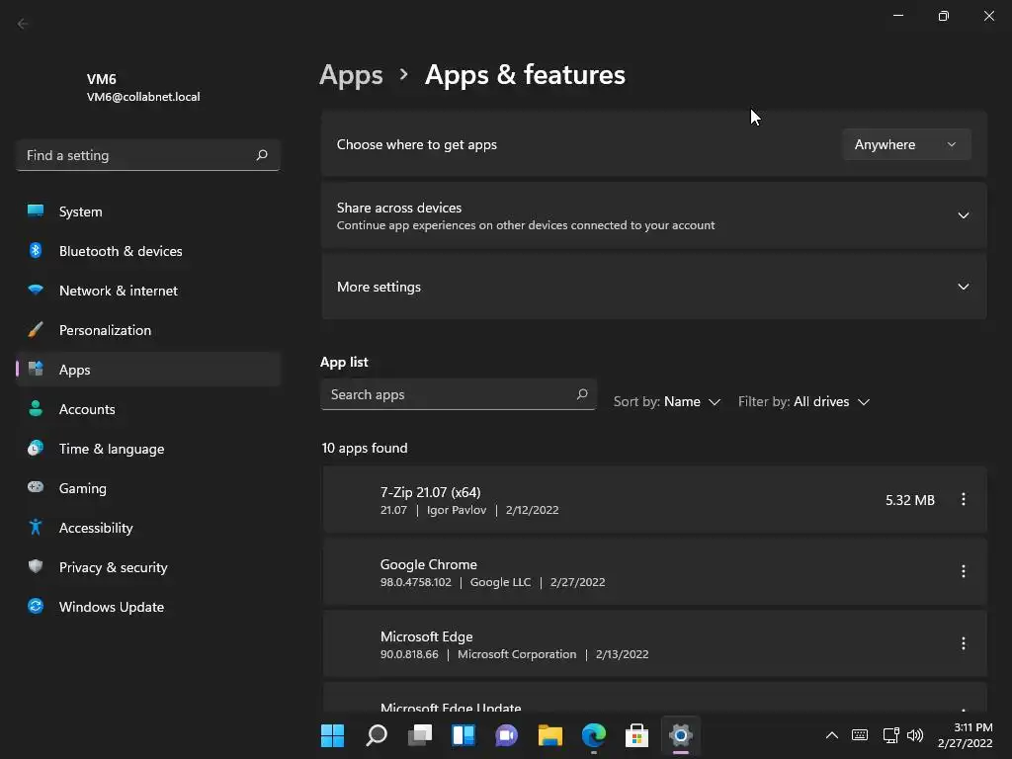Image resolution: width=1012 pixels, height=759 pixels.
Task: Open Microsoft Store from taskbar
Action: 637,735
